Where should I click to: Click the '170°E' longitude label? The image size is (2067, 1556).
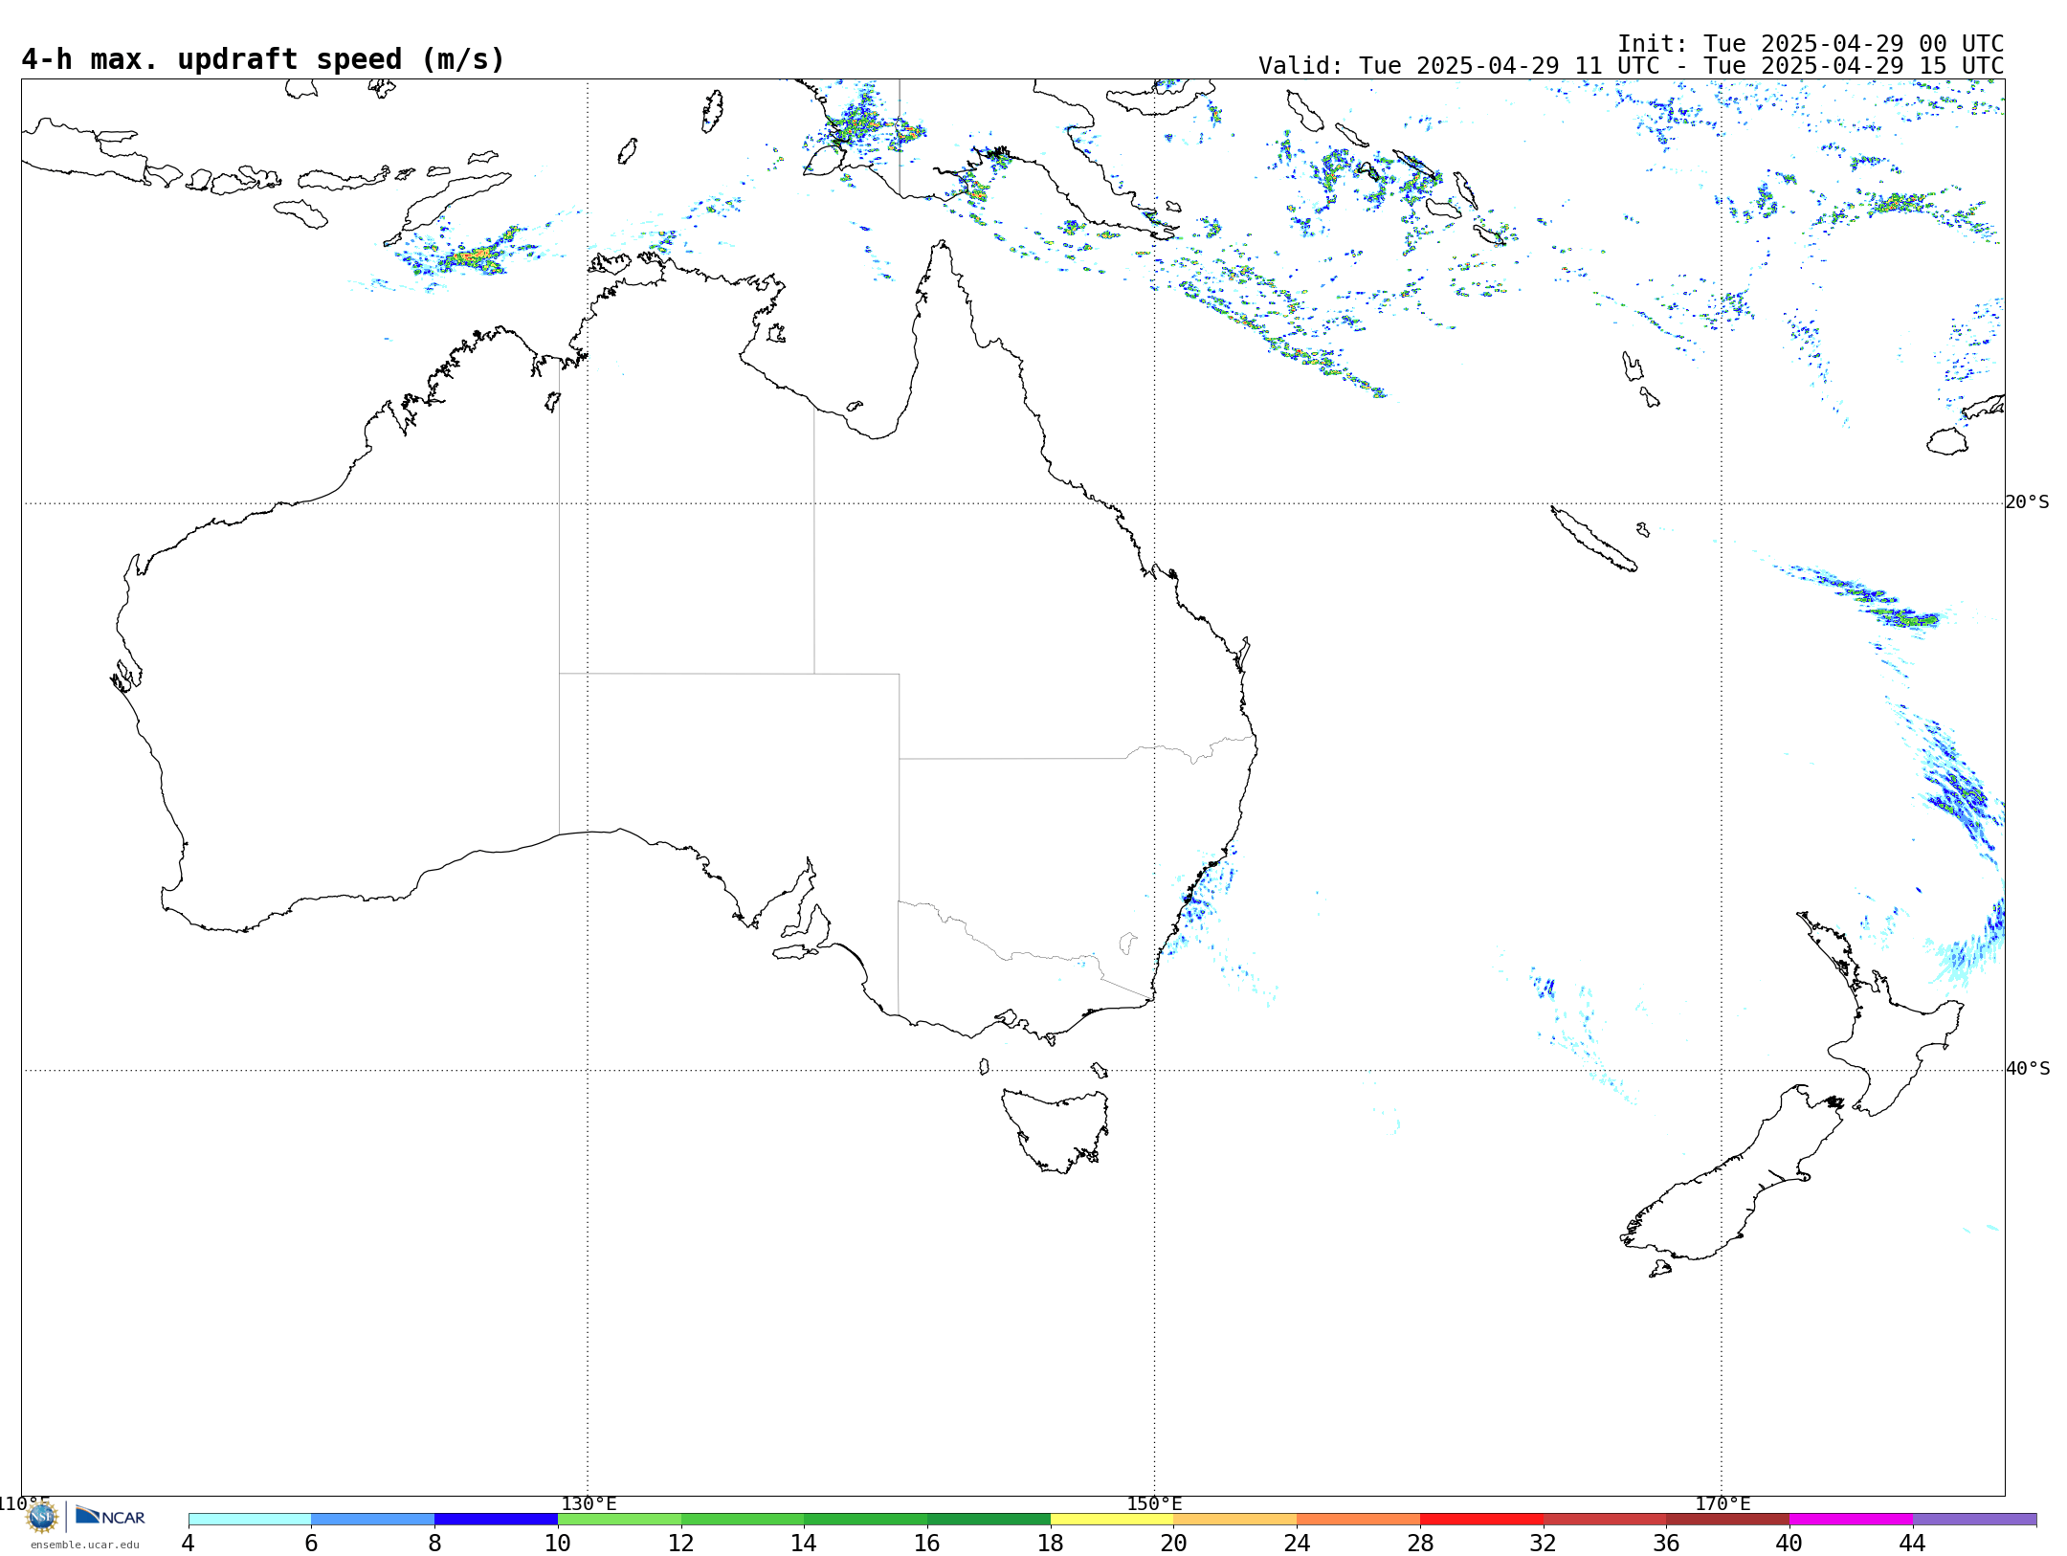[1722, 1503]
